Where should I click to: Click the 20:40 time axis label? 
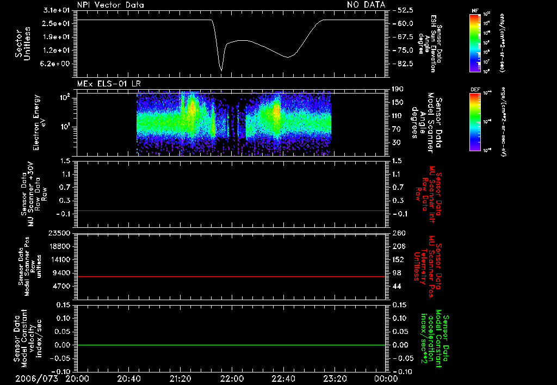pos(128,378)
